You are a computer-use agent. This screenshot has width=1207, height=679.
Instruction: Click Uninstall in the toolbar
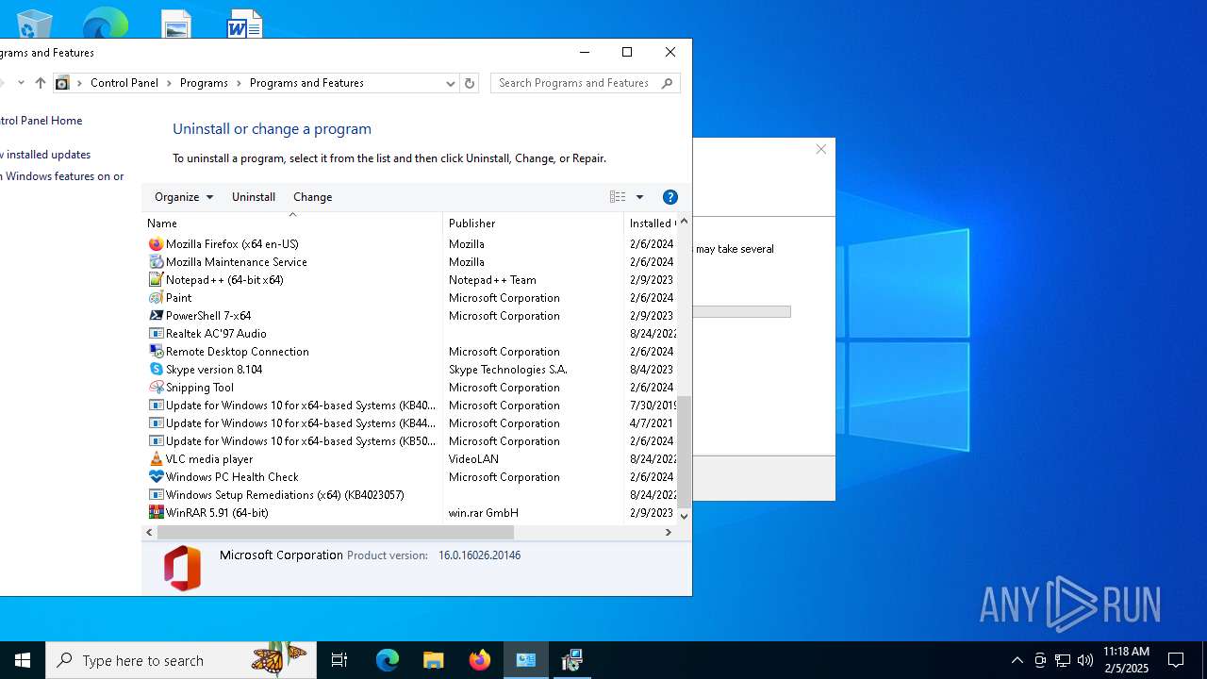point(254,197)
